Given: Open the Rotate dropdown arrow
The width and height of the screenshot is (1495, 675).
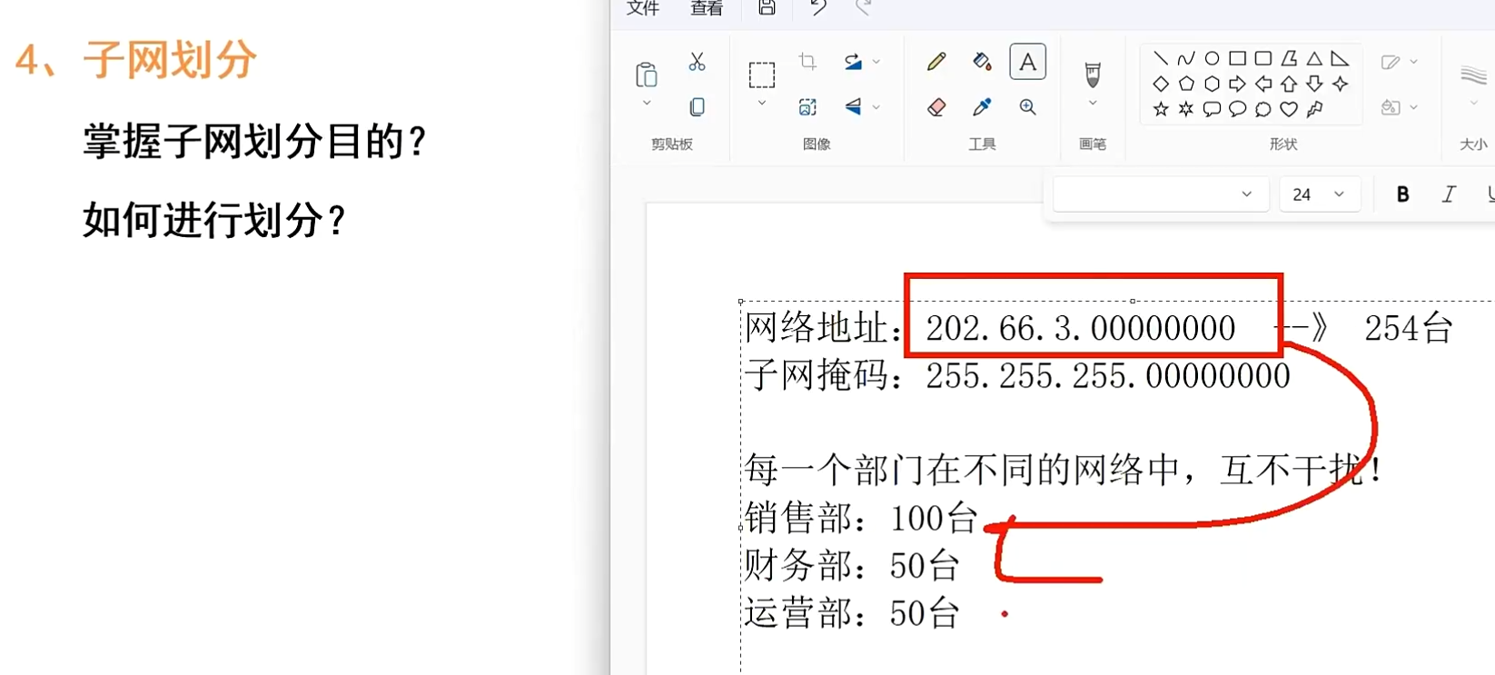Looking at the screenshot, I should (x=876, y=62).
